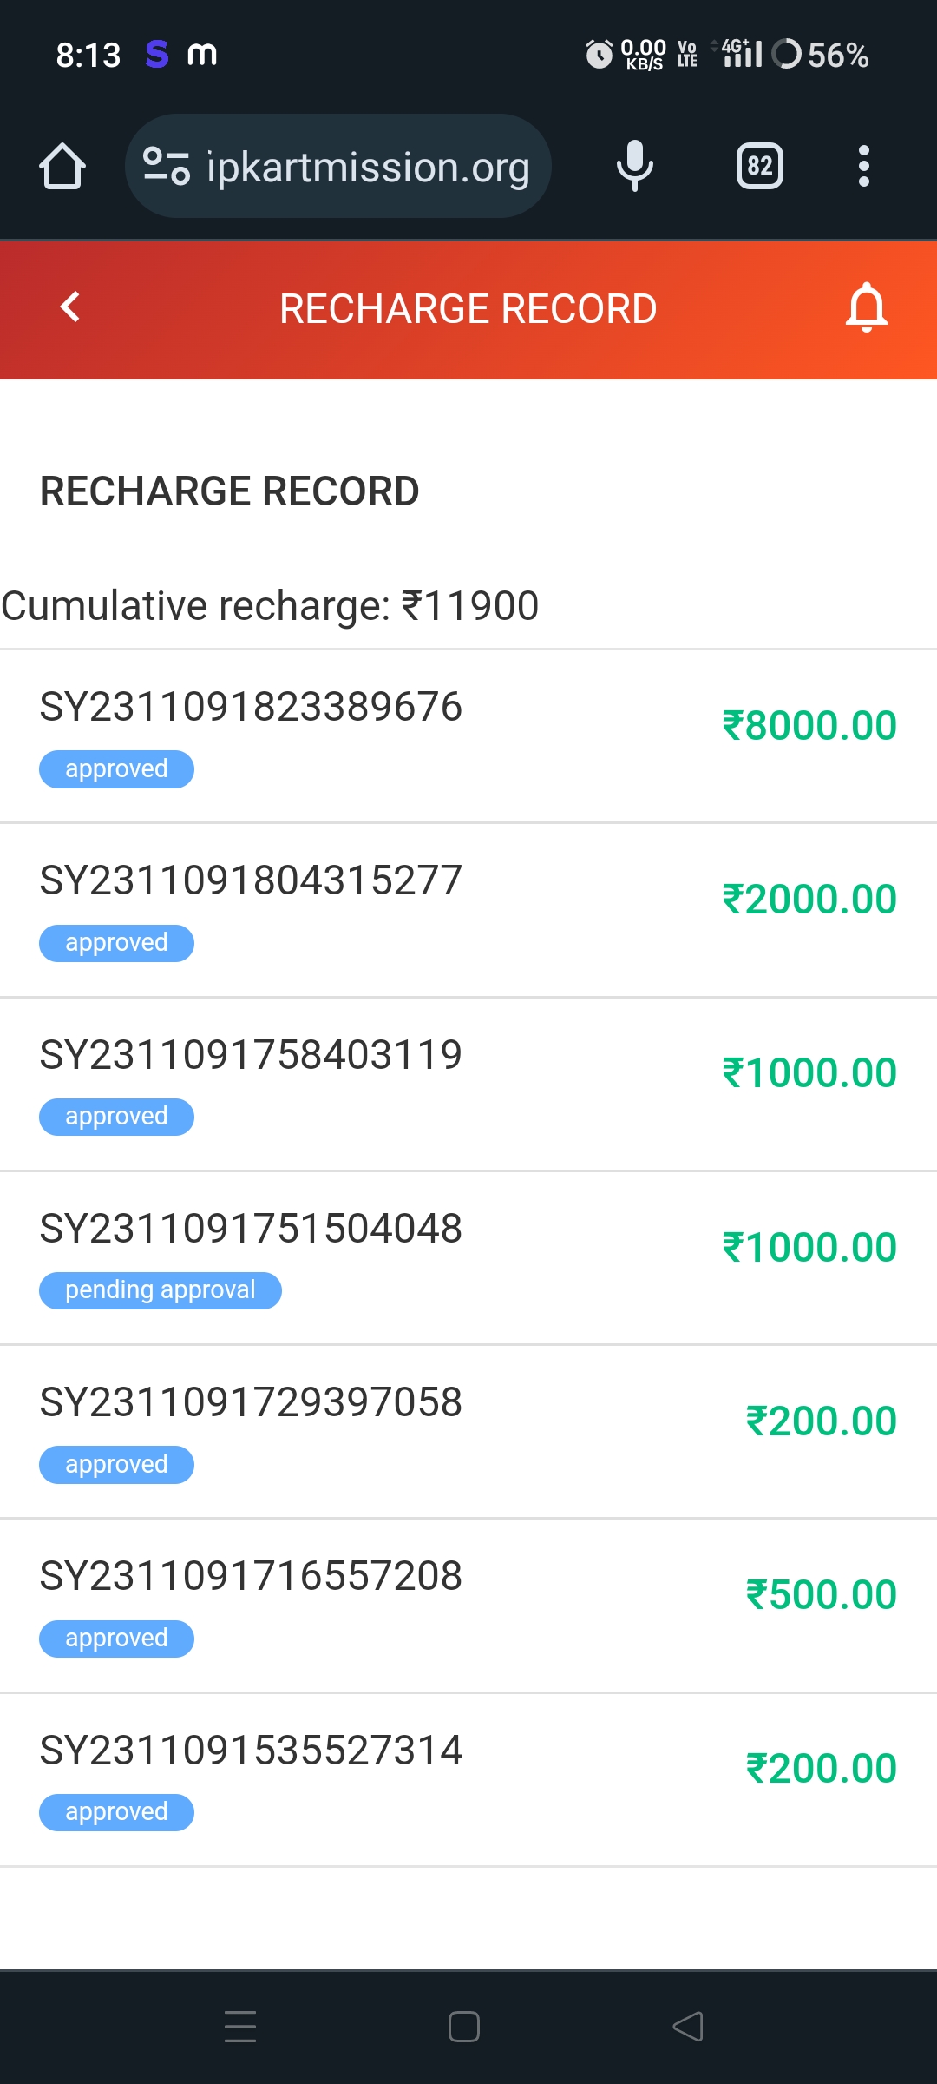The height and width of the screenshot is (2084, 937).
Task: Tap the Cumulative recharge ₹11900 text
Action: coord(270,606)
